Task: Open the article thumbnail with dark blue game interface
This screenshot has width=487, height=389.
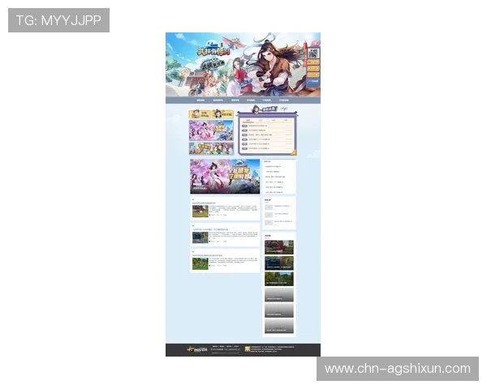Action: pyautogui.click(x=200, y=237)
